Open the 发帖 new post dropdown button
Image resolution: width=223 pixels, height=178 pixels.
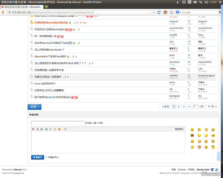click(x=34, y=107)
